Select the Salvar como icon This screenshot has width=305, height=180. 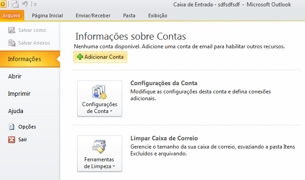(x=12, y=30)
